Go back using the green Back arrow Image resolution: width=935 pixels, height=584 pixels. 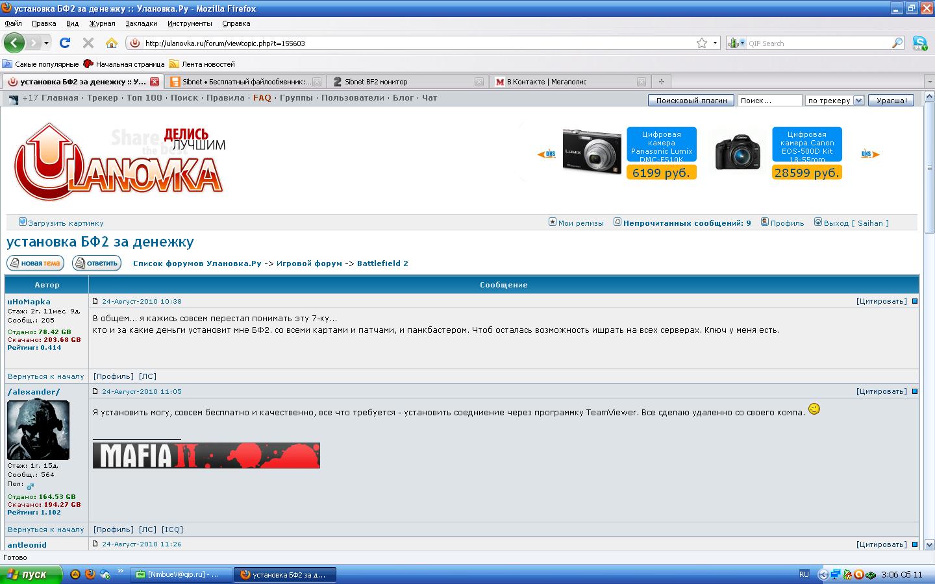(x=14, y=43)
